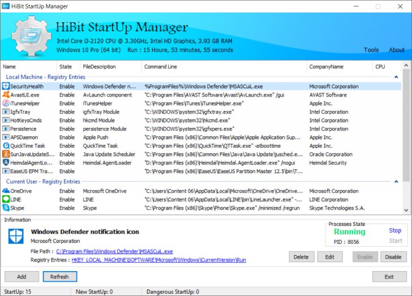This screenshot has width=412, height=296.
Task: Select the hkcmd Module description cell
Action: click(x=99, y=121)
